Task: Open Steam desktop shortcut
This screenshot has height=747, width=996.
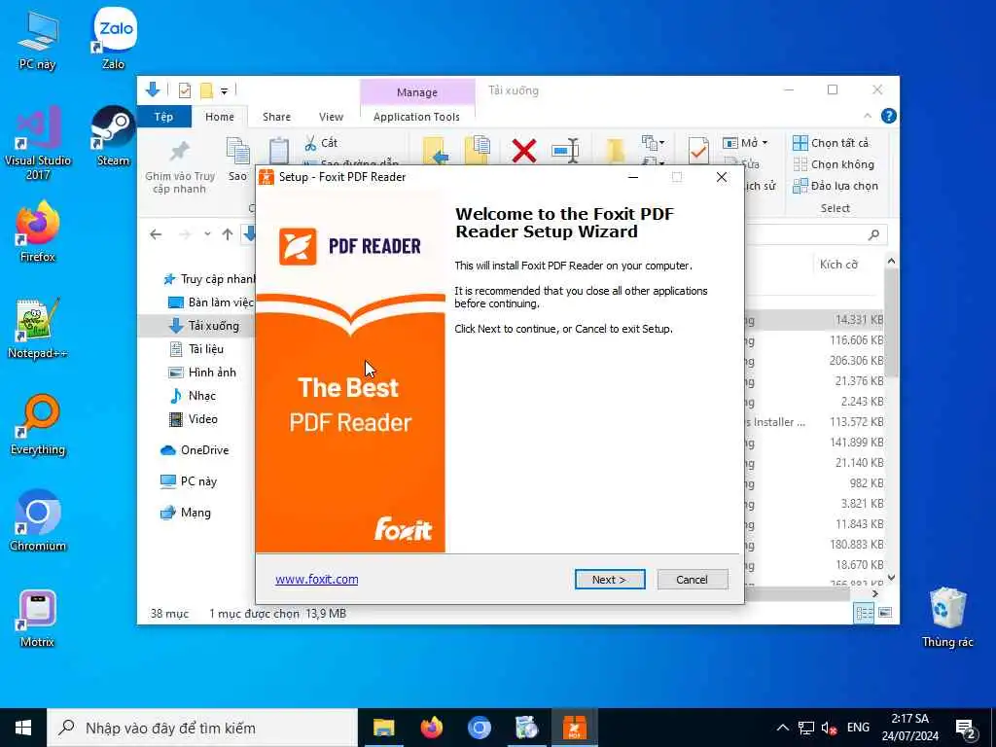Action: (113, 136)
